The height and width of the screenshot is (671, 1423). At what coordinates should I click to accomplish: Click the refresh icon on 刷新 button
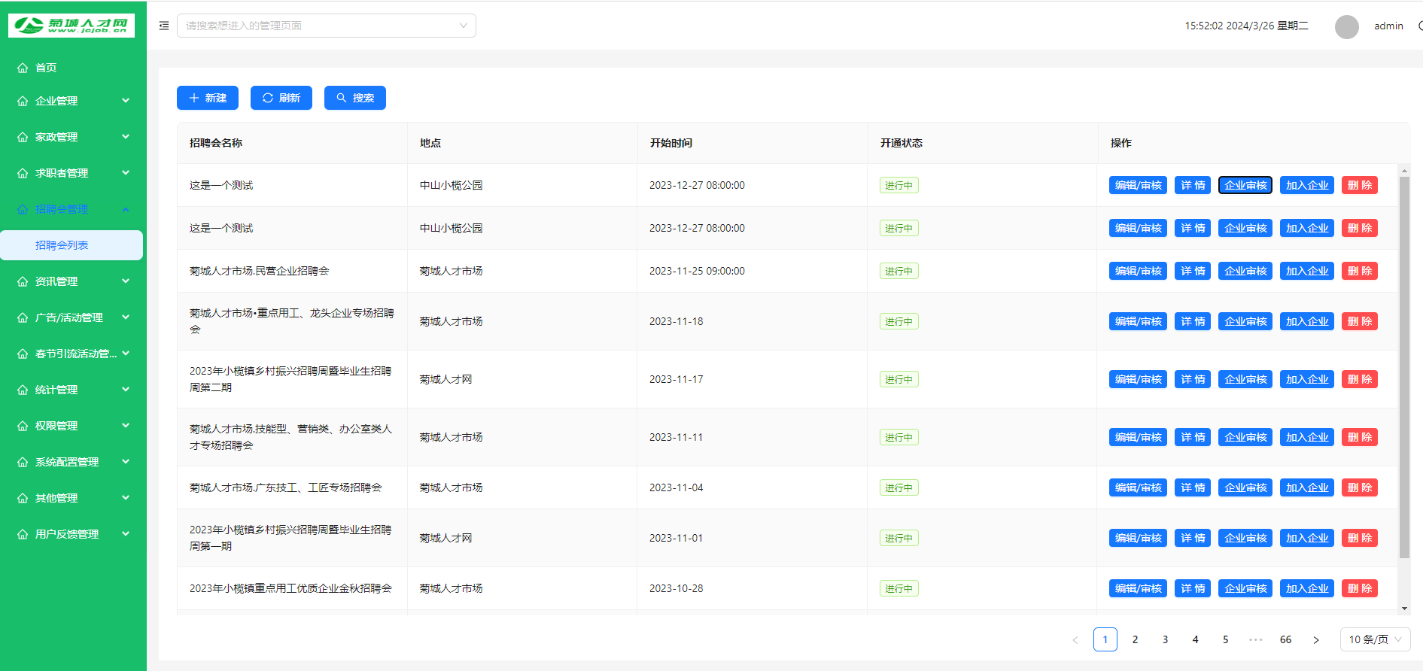click(x=267, y=98)
